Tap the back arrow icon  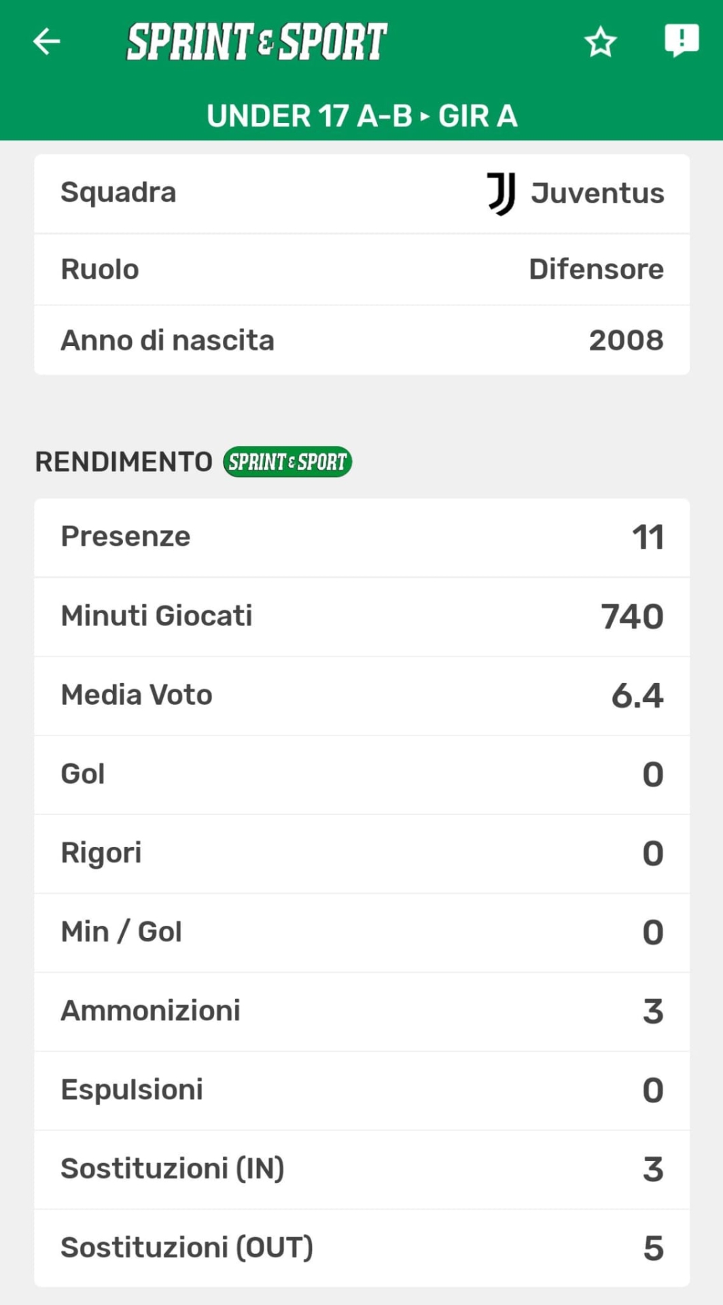pos(46,41)
